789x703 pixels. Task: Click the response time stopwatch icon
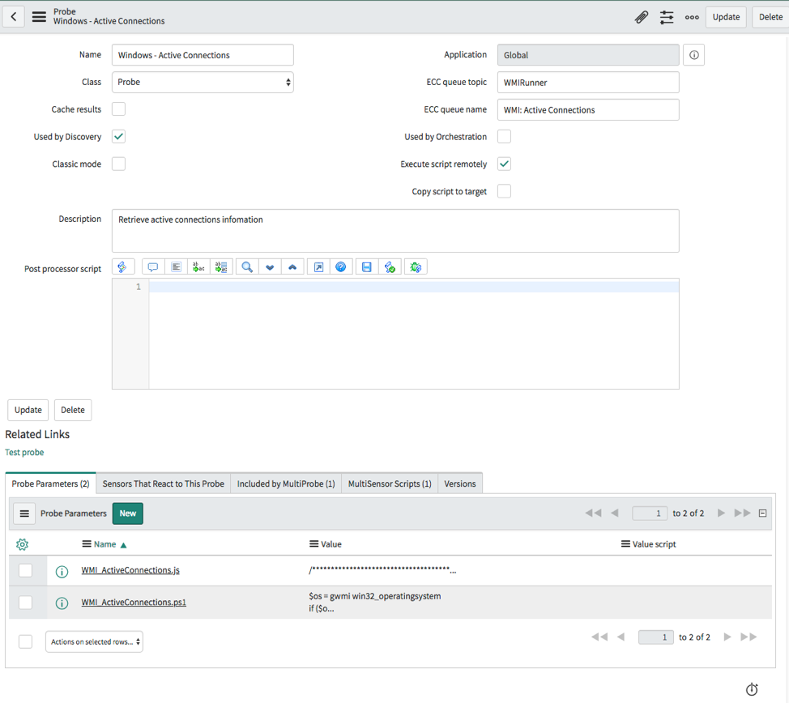pyautogui.click(x=752, y=689)
